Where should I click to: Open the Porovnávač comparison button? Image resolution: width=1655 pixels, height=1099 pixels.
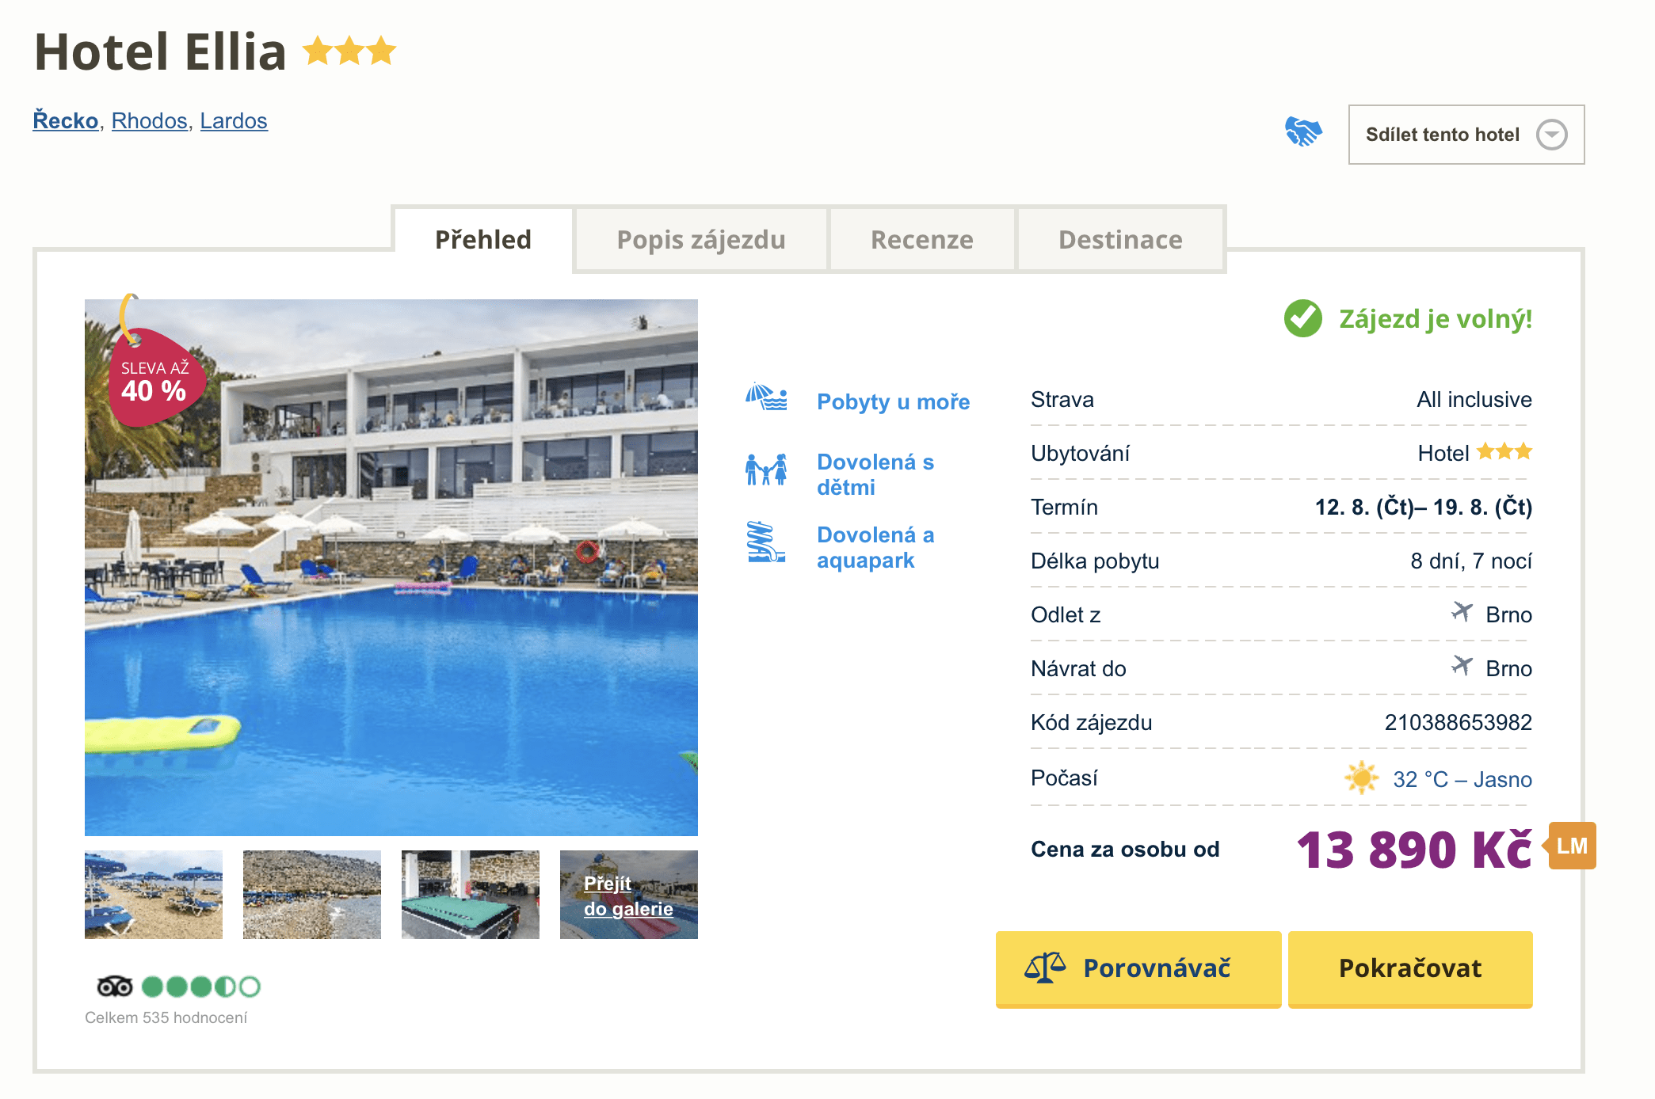coord(1138,968)
